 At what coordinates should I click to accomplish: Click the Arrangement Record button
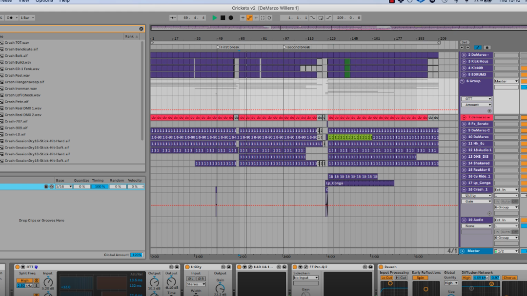coord(231,18)
